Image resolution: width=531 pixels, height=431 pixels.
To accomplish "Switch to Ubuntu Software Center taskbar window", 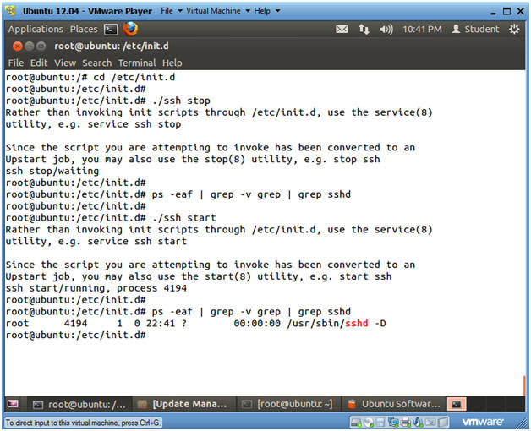I will (x=394, y=404).
